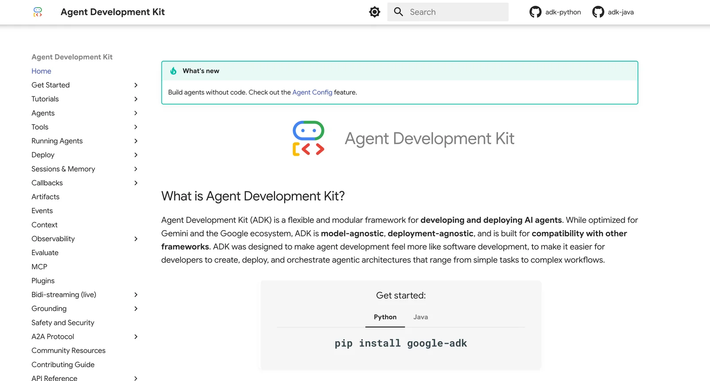
Task: Expand the Observability chevron
Action: 136,239
